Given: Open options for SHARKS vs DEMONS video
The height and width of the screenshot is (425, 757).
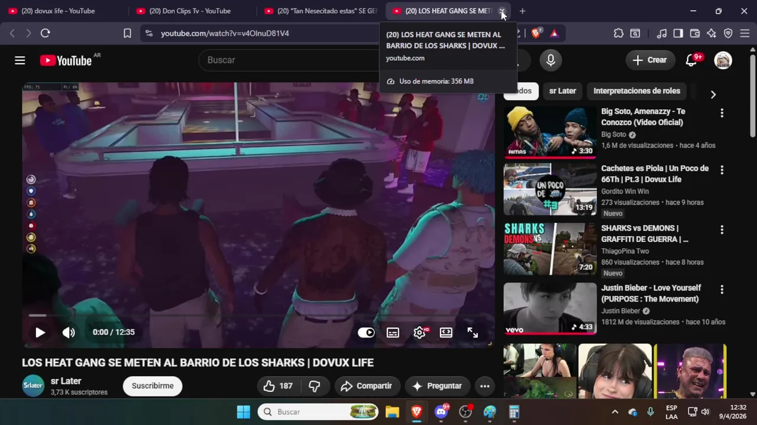Looking at the screenshot, I should (722, 230).
